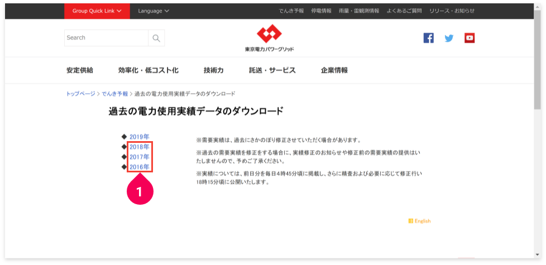Select the 技術力 navigation item
Image resolution: width=546 pixels, height=265 pixels.
click(213, 70)
